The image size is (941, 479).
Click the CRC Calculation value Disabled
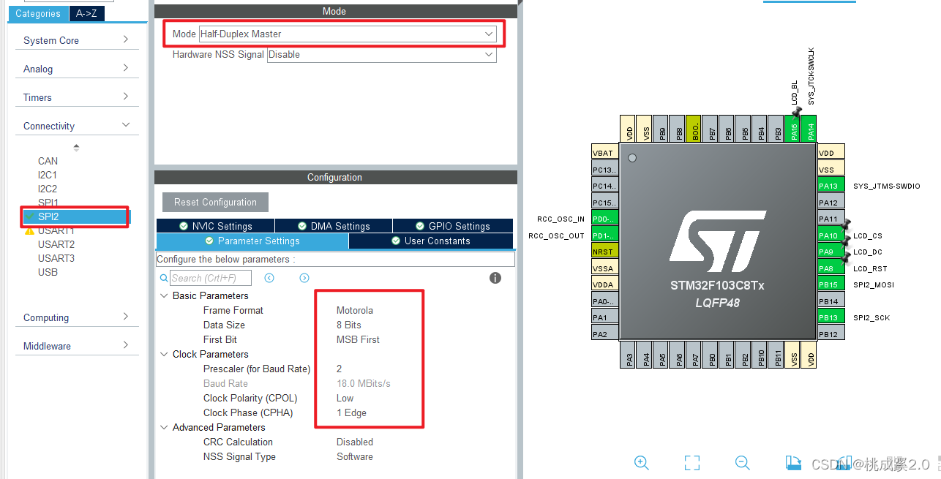pos(355,442)
